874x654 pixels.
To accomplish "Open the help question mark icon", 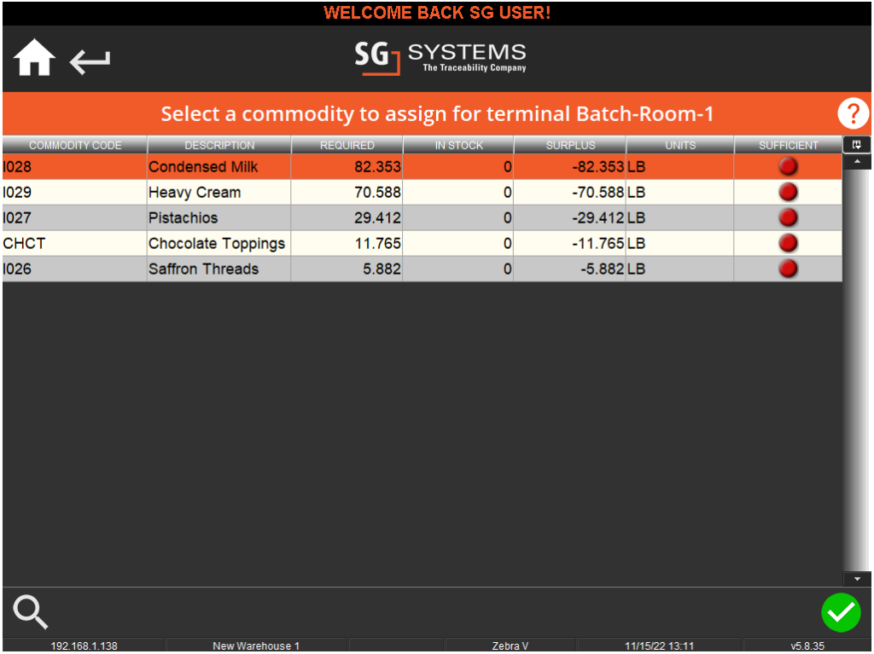I will [x=853, y=113].
